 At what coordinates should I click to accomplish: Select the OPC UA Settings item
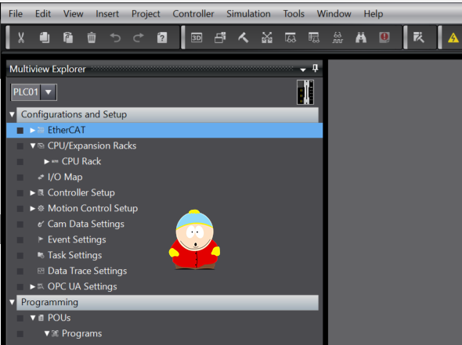point(82,286)
